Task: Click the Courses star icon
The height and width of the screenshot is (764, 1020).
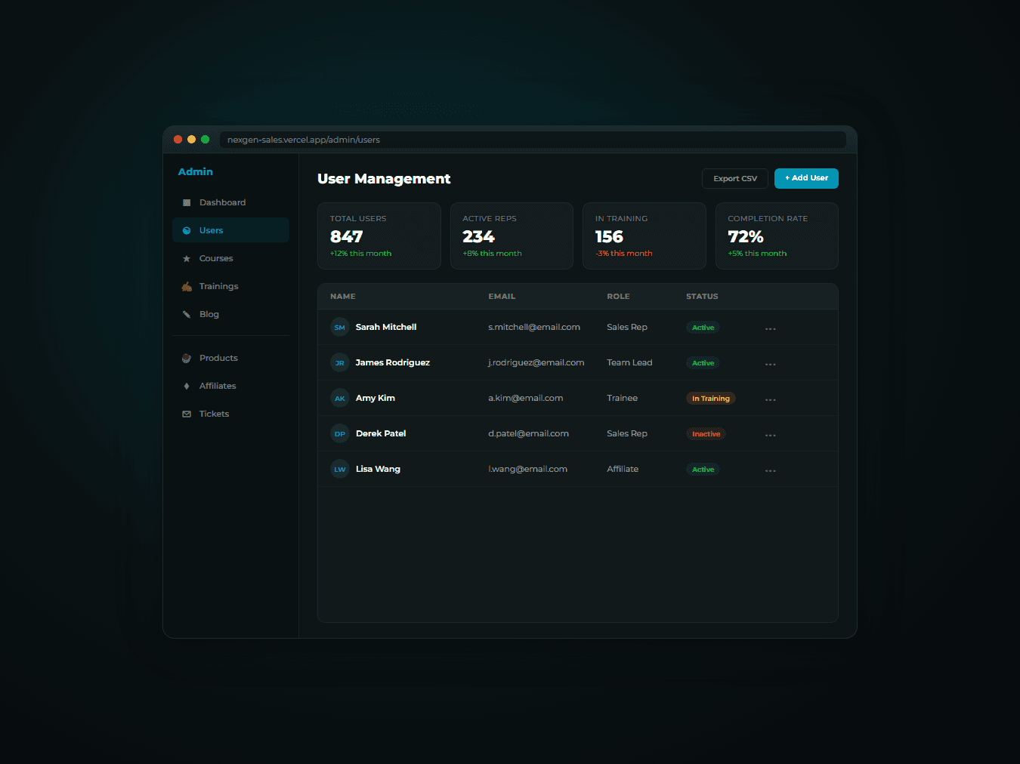Action: pyautogui.click(x=186, y=258)
